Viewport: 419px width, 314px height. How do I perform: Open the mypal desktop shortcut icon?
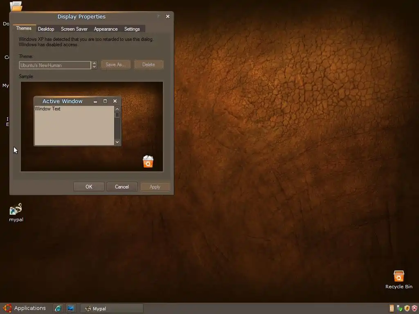pyautogui.click(x=16, y=209)
